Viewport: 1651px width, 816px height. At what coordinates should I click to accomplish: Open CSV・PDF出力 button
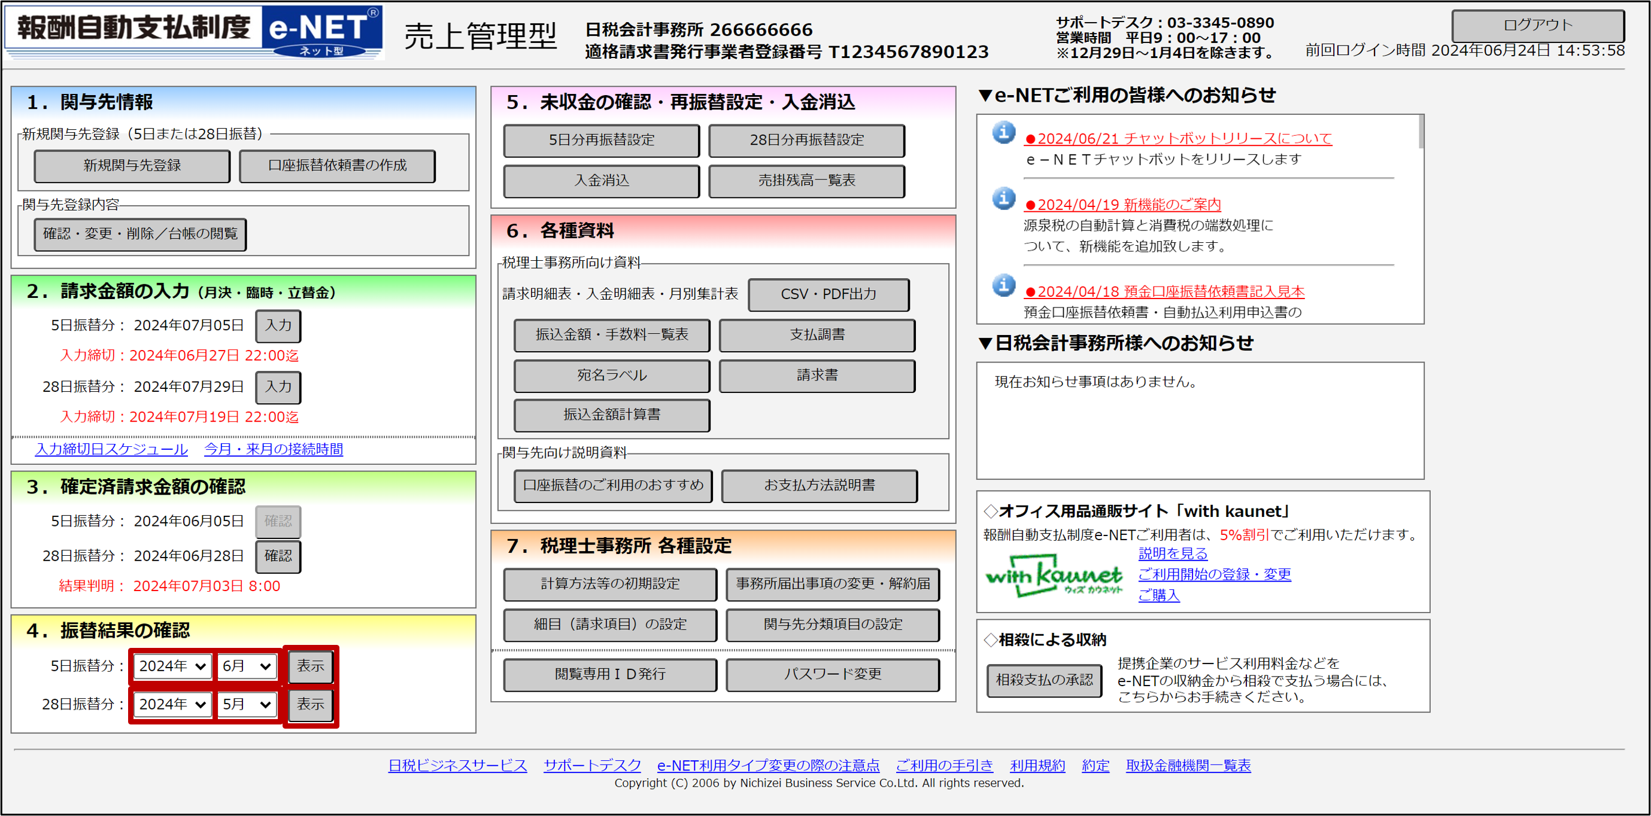click(x=828, y=294)
